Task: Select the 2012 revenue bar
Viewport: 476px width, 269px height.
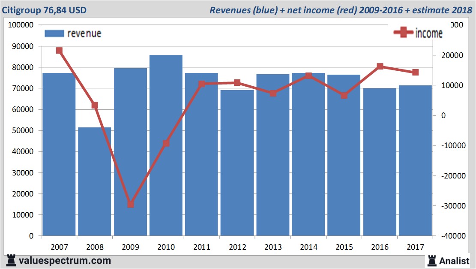Action: 237,163
